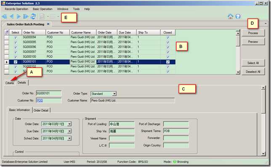Click the Enterprise Solution title bar app icon
The height and width of the screenshot is (167, 271).
tap(3, 3)
